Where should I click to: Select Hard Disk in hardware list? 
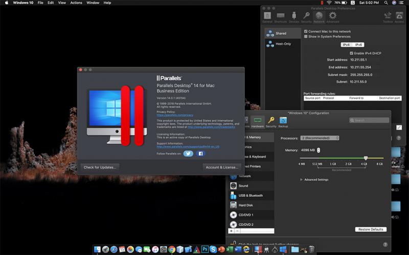click(x=252, y=205)
